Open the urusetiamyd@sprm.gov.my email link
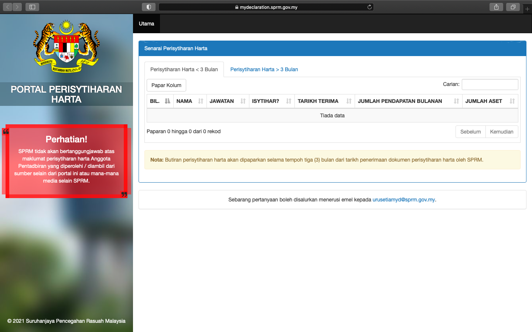Screen dimensions: 532x332 (x=403, y=200)
